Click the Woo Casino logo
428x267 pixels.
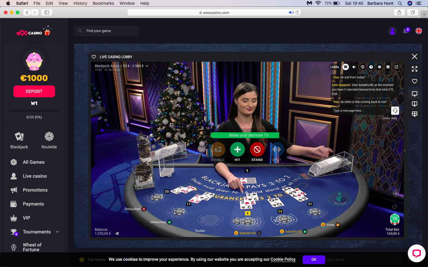point(34,31)
